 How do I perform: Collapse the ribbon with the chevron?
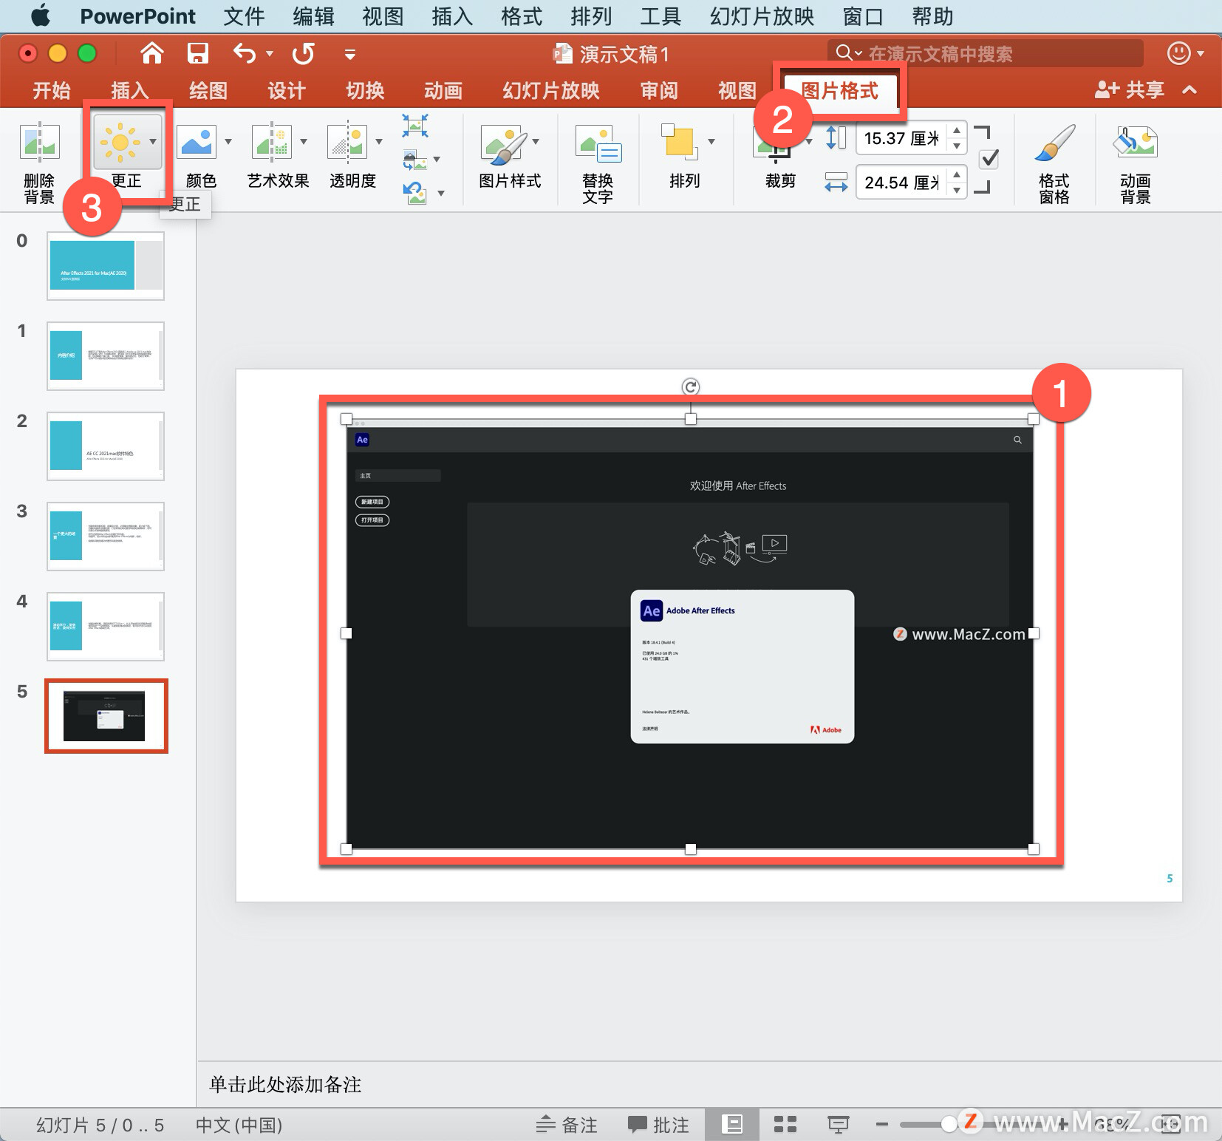(x=1189, y=90)
